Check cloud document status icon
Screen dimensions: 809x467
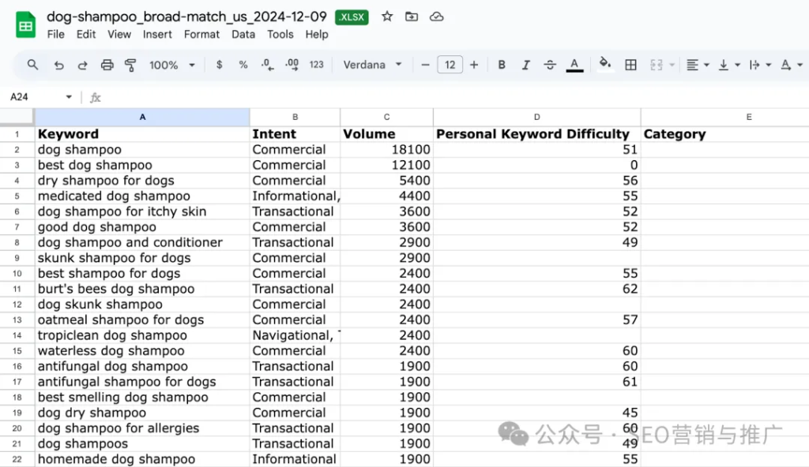[435, 17]
